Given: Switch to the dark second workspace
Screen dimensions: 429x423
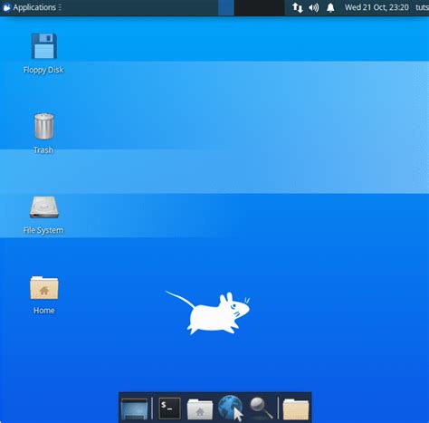Looking at the screenshot, I should 259,8.
